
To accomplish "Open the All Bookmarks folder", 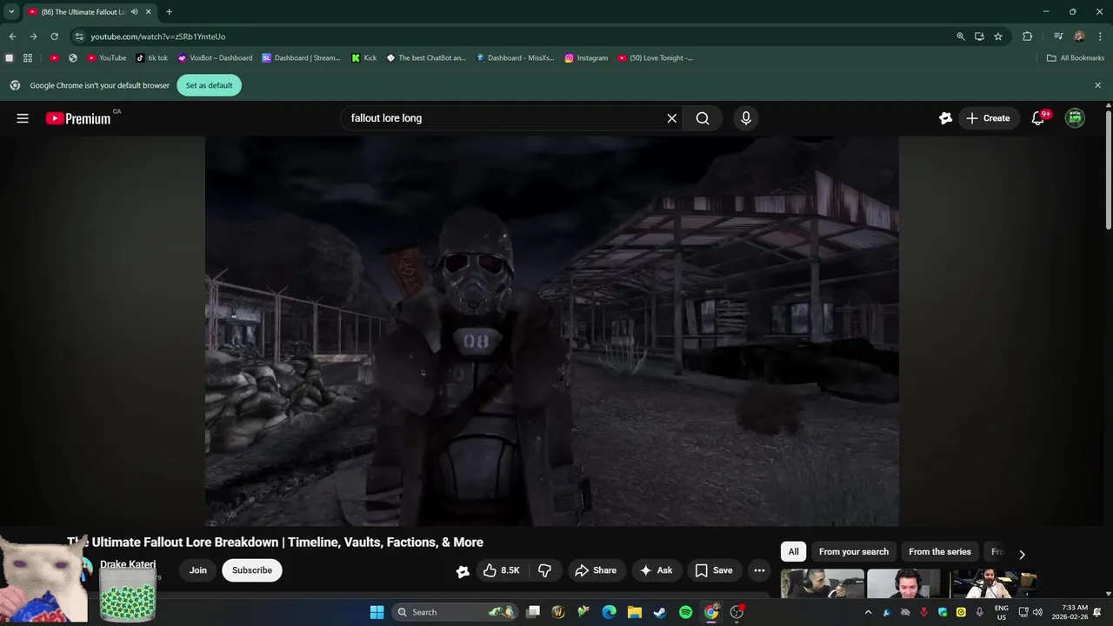I will [x=1075, y=58].
